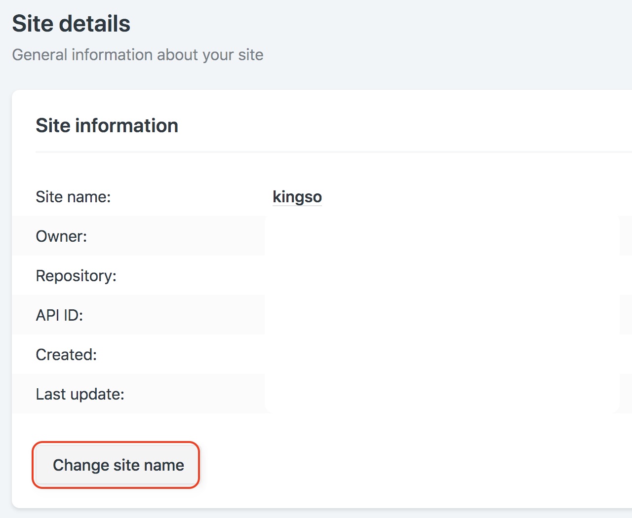Click the Owner: row label

point(61,236)
